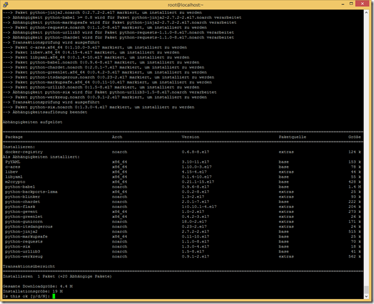This screenshot has width=374, height=304.
Task: Click the green cursor at the prompt
Action: 54,296
